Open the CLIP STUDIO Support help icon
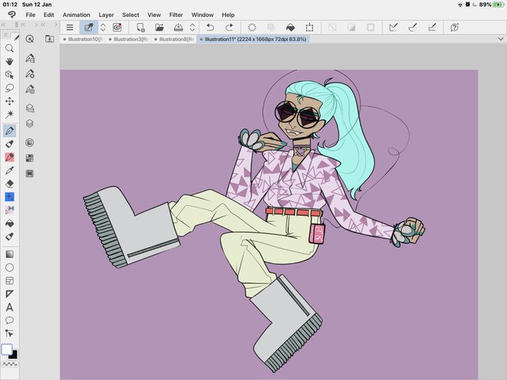The image size is (507, 380). point(455,28)
